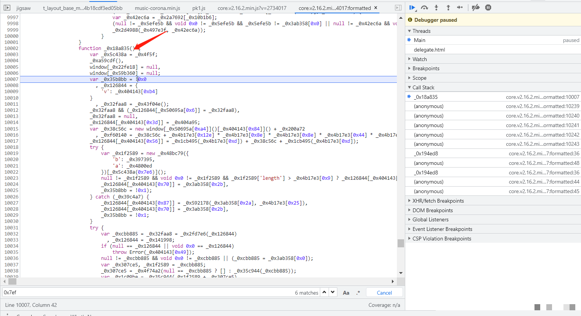Toggle match case in search

[346, 293]
